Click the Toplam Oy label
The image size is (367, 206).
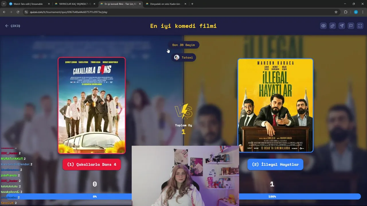183,125
